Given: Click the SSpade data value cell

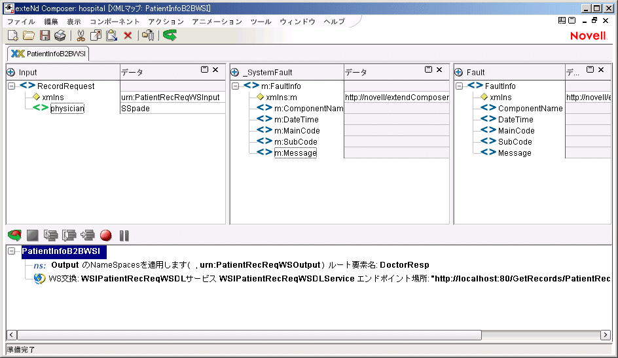Looking at the screenshot, I should (173, 108).
